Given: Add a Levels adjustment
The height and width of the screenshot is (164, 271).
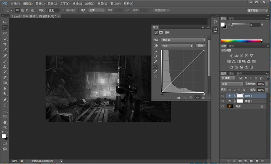Looking at the screenshot, I should coord(236,56).
